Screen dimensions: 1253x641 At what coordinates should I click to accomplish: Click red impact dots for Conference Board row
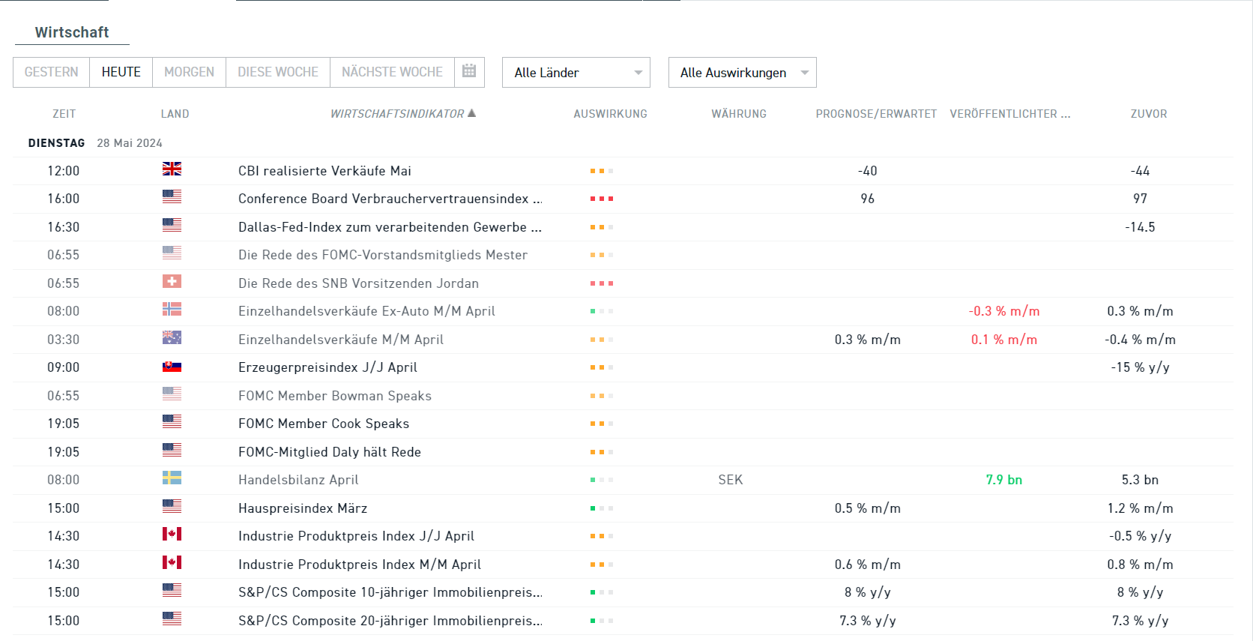point(601,199)
